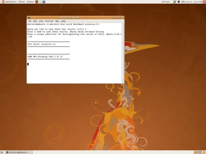
Task: Switch to the first workspace in the switcher
Action: coord(196,152)
